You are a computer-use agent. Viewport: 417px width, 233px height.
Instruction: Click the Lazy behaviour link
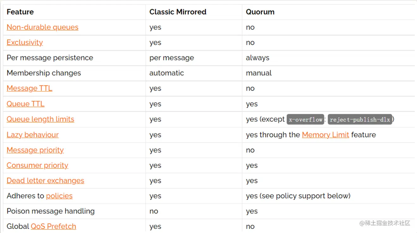coord(33,135)
